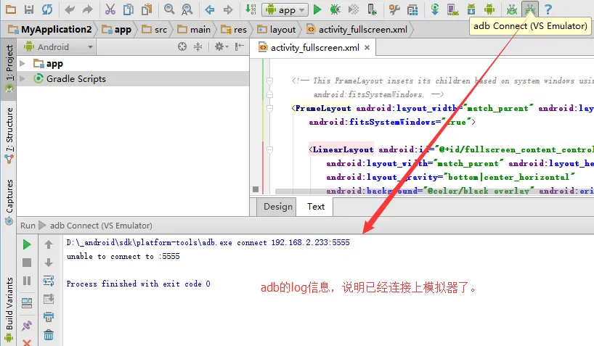594x346 pixels.
Task: Close the activity_fullscreen.xml tab
Action: click(x=367, y=48)
